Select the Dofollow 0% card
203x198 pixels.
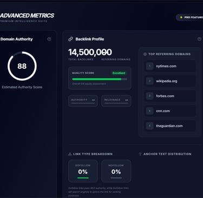83,171
